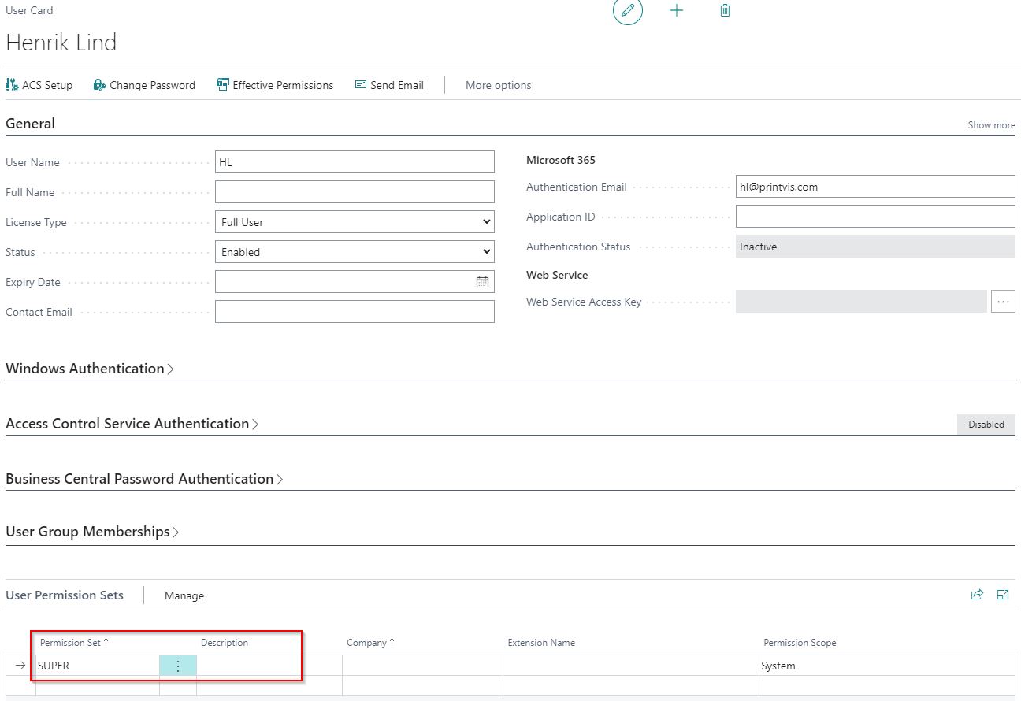Viewport: 1021px width, 701px height.
Task: Open the Status dropdown showing Enabled
Action: pos(488,251)
